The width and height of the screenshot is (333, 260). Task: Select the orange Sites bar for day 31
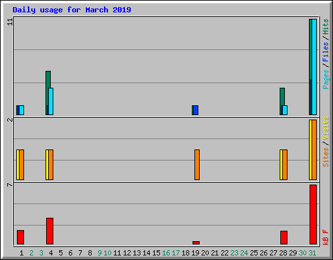coord(314,149)
